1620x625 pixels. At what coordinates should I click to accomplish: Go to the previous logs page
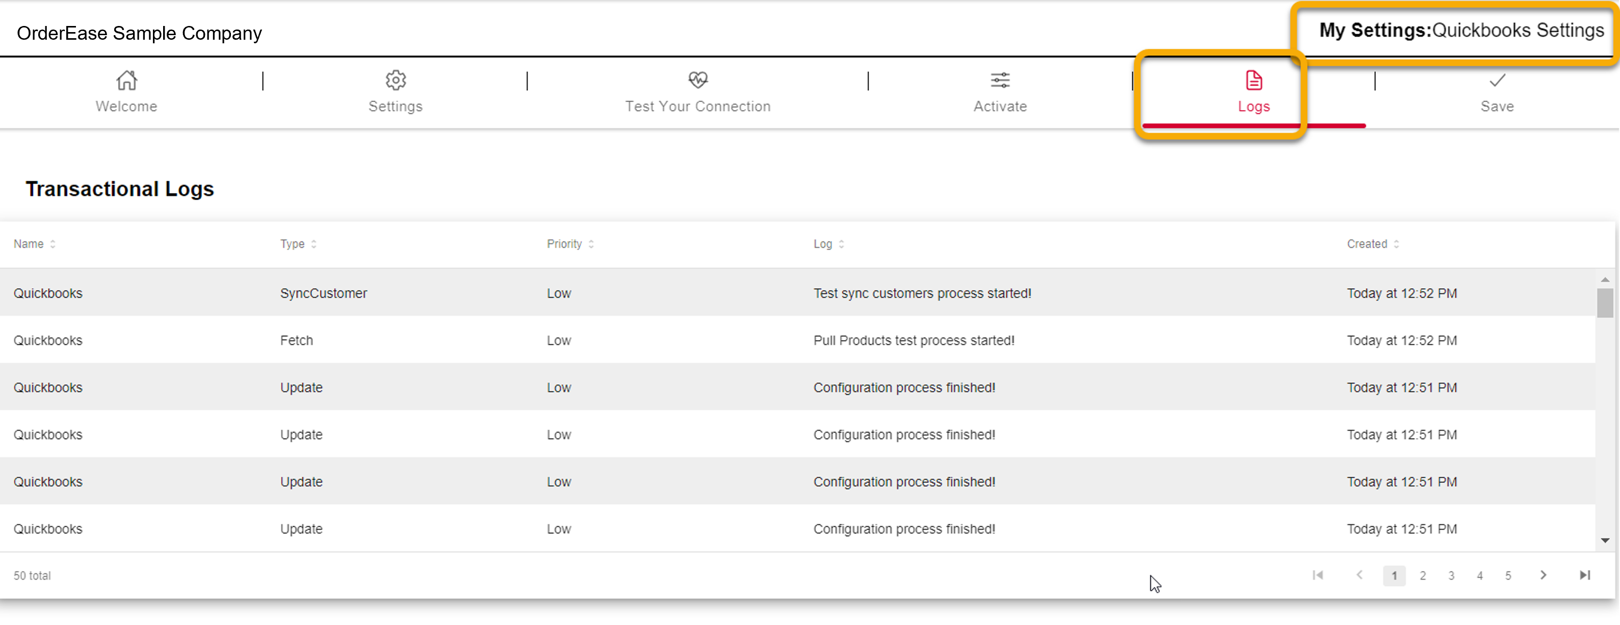tap(1360, 576)
